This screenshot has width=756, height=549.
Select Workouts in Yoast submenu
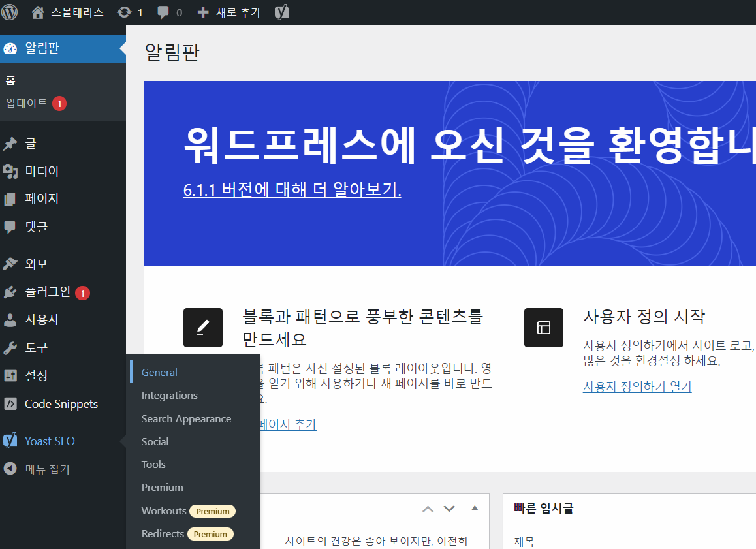coord(164,511)
